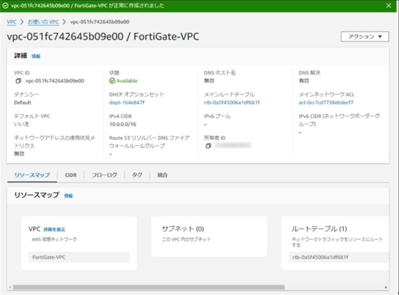The image size is (399, 295).
Task: Click the success check icon in banner
Action: point(5,5)
